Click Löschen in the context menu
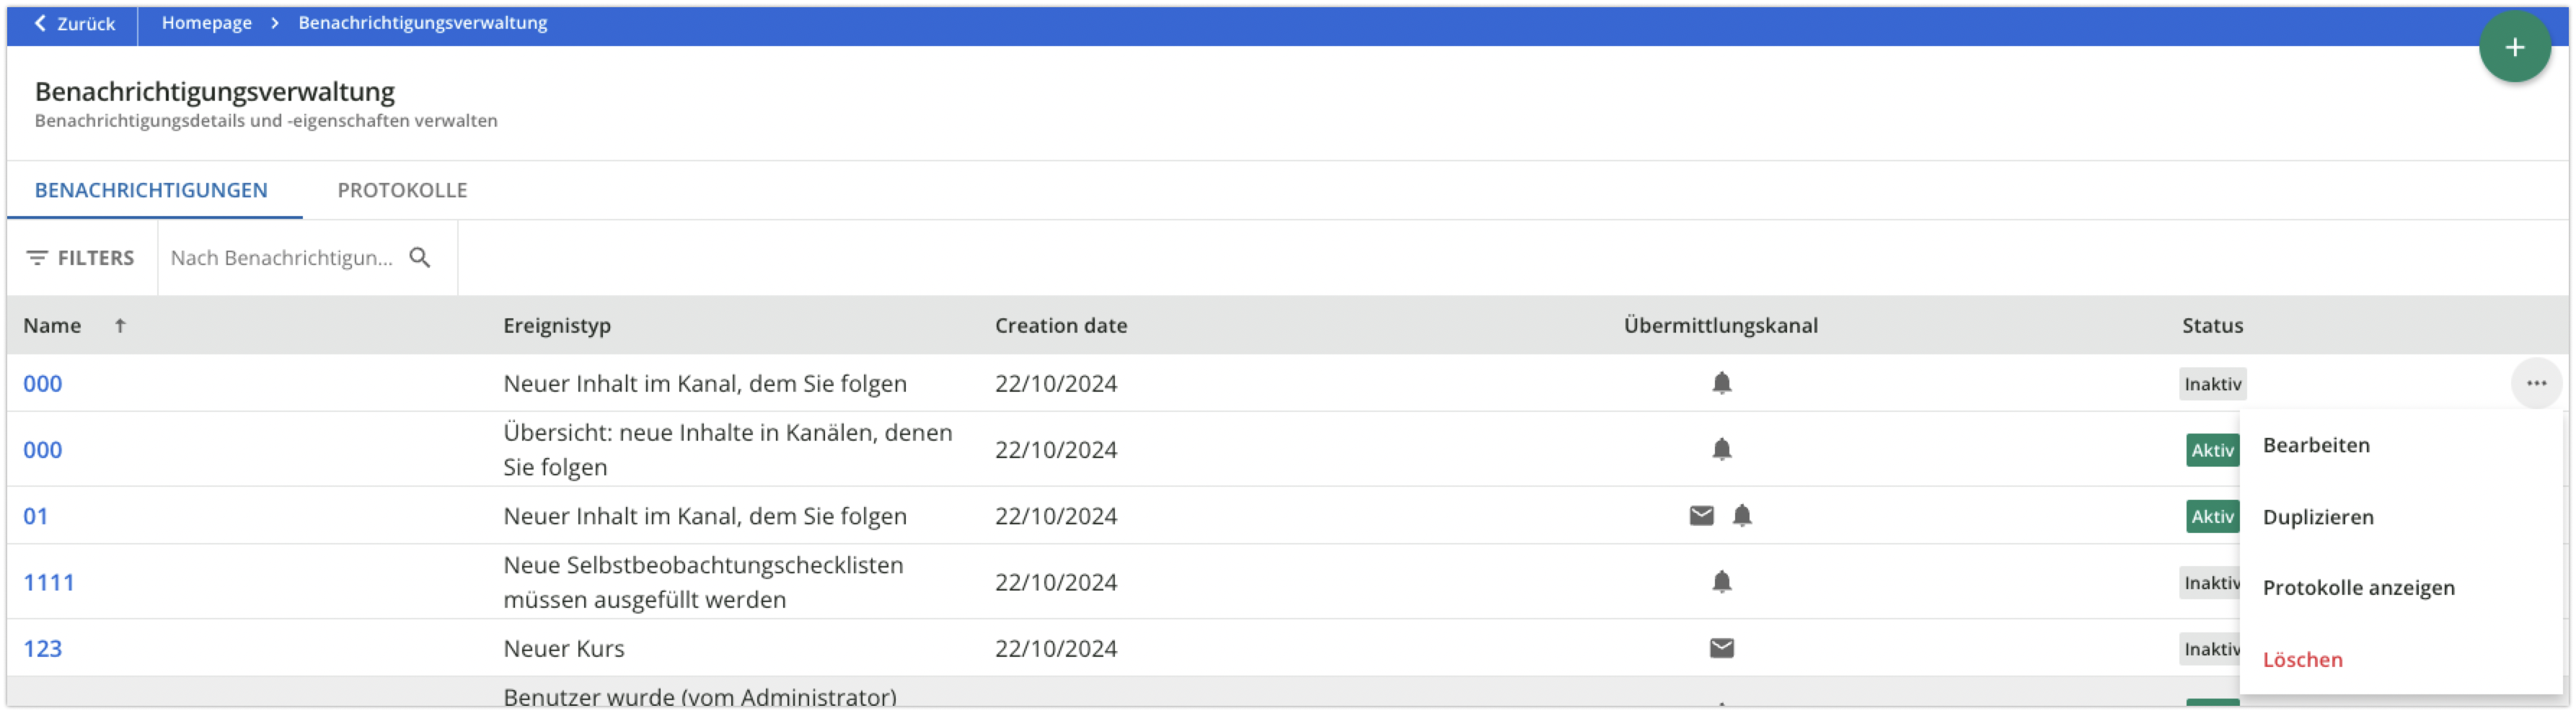The height and width of the screenshot is (713, 2576). [x=2302, y=660]
